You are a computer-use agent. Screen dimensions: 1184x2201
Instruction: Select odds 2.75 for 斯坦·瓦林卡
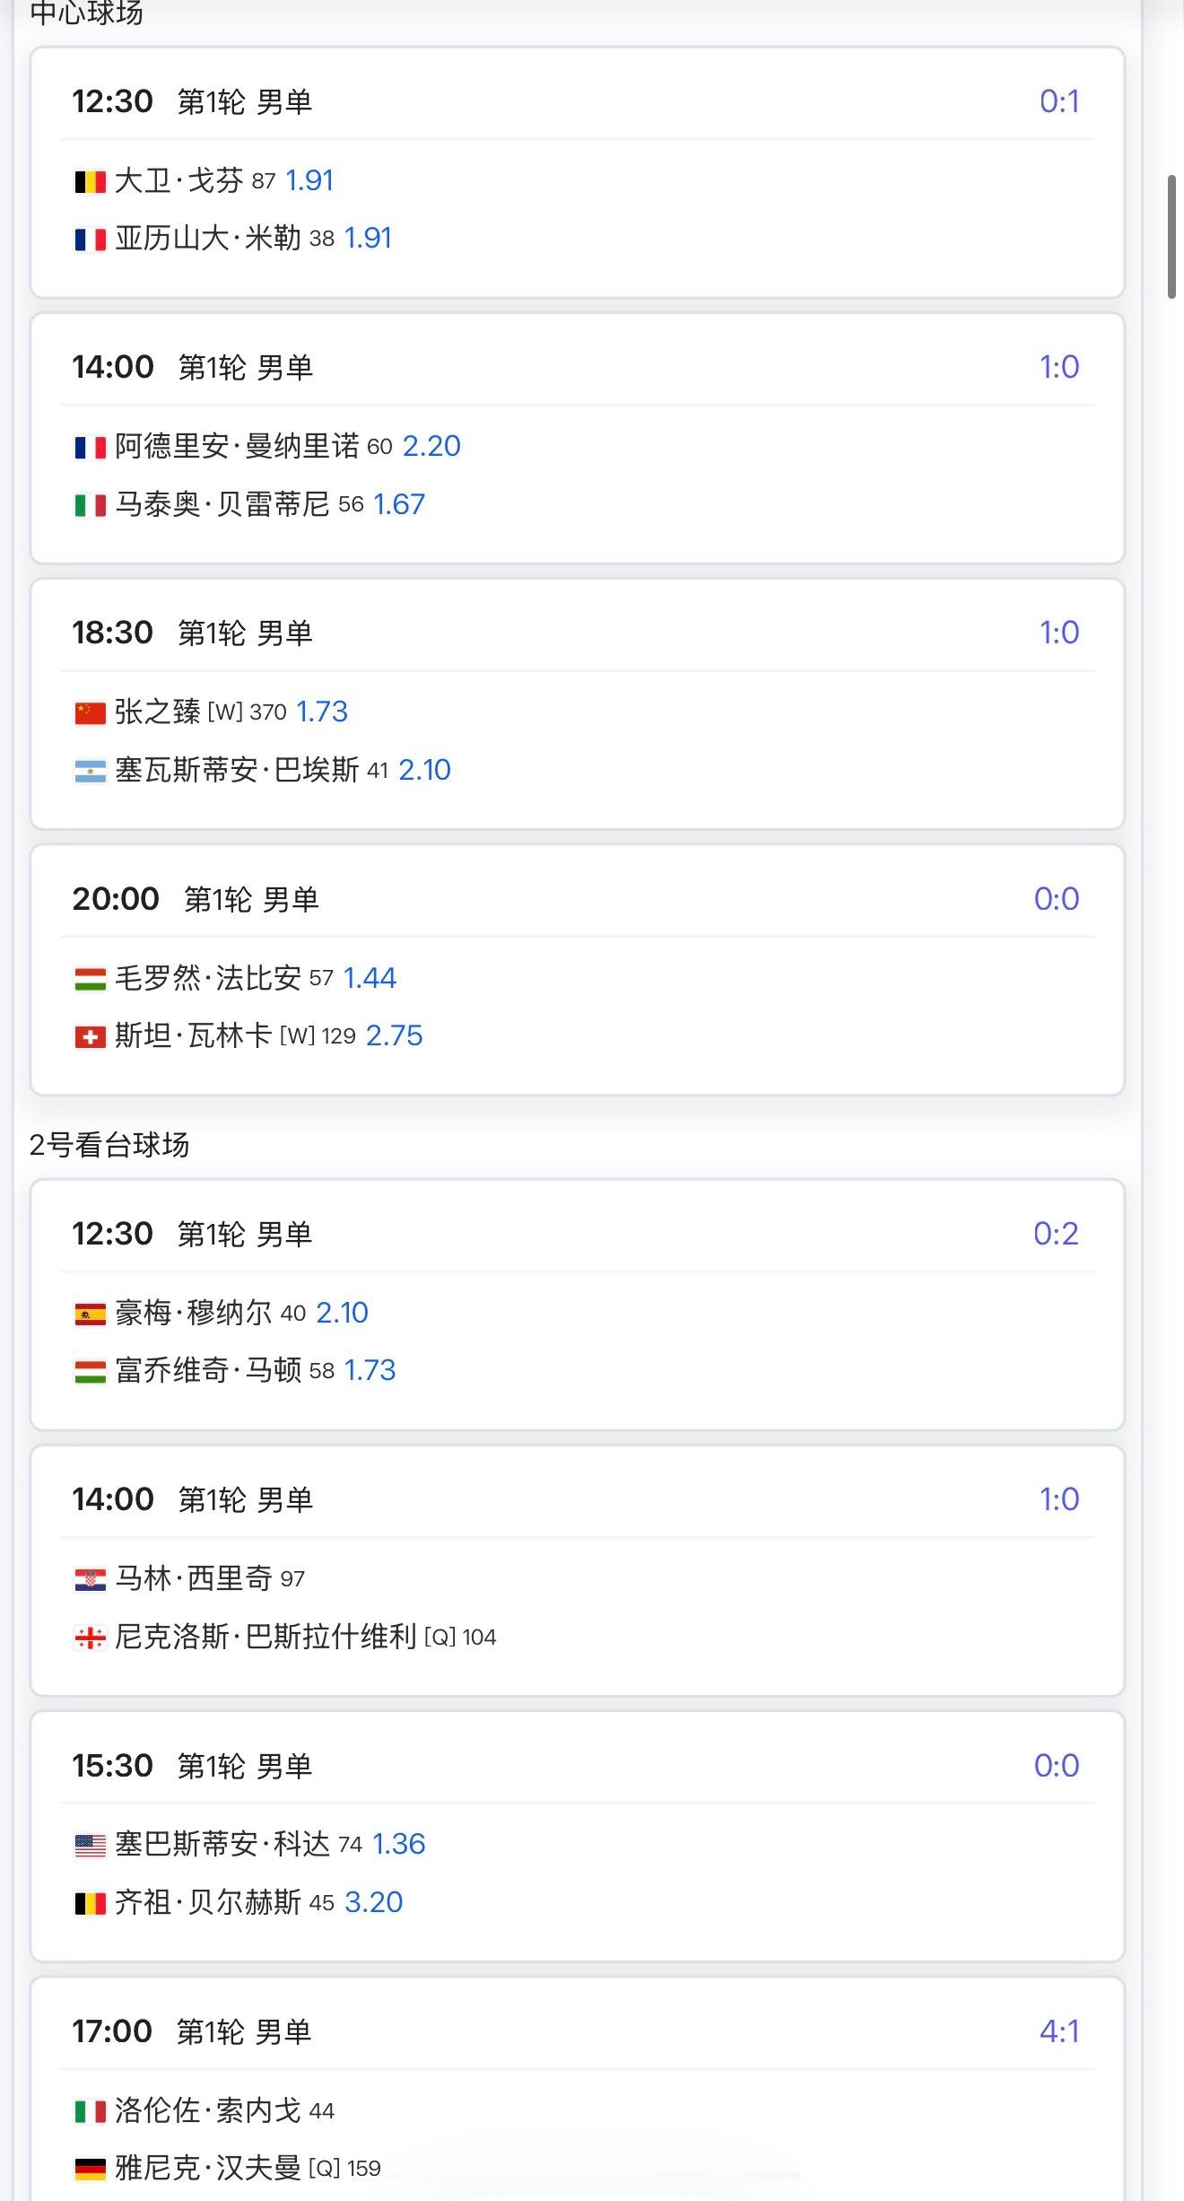394,1035
